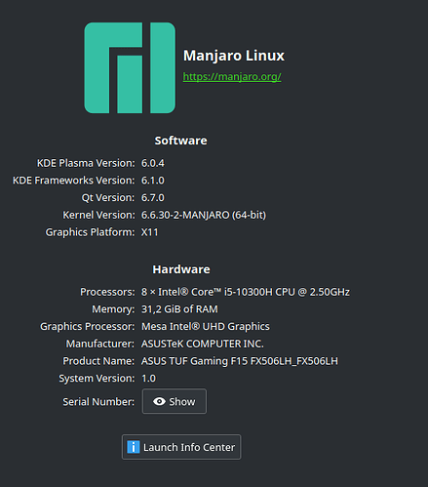Click the 31,2 GiB of RAM value
Viewport: 428px width, 487px height.
pyautogui.click(x=179, y=309)
